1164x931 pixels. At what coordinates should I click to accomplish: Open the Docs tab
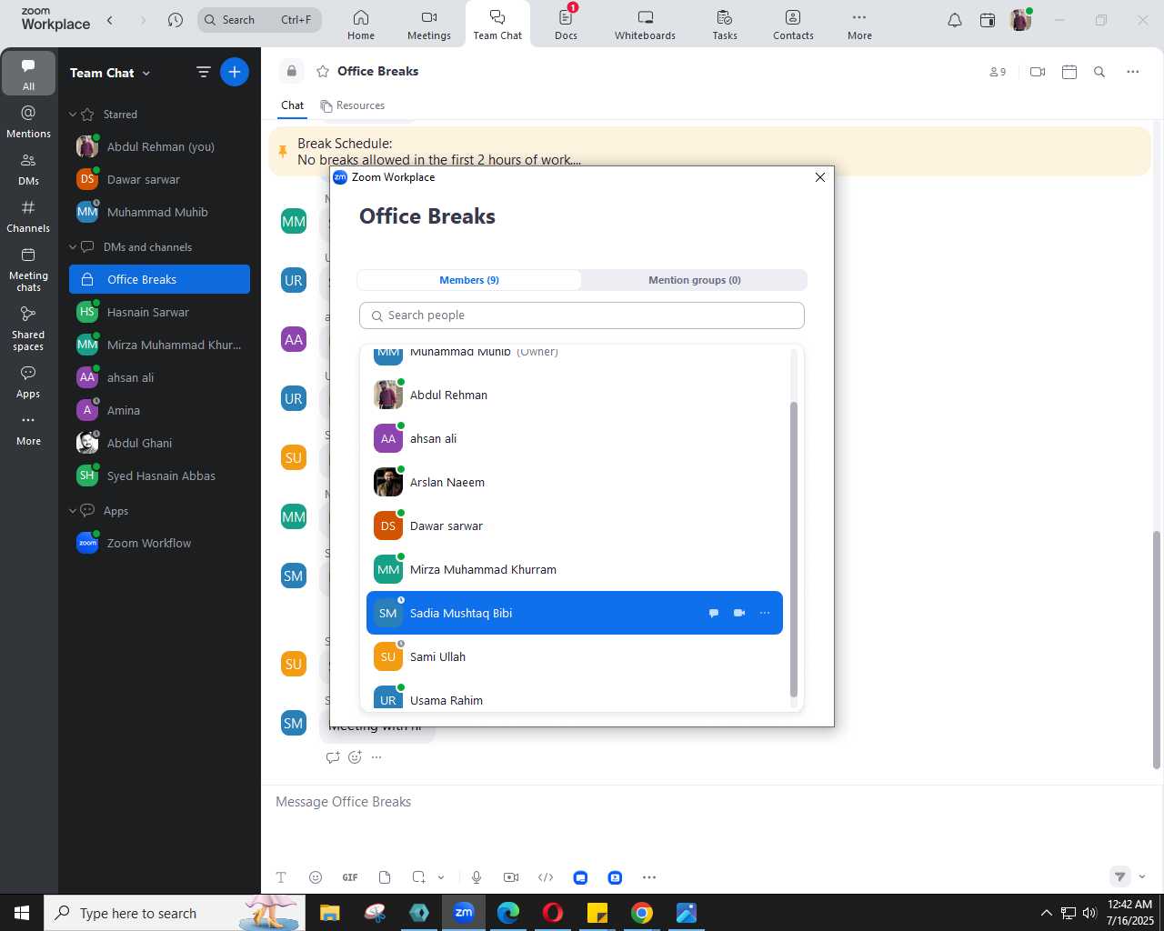point(566,25)
